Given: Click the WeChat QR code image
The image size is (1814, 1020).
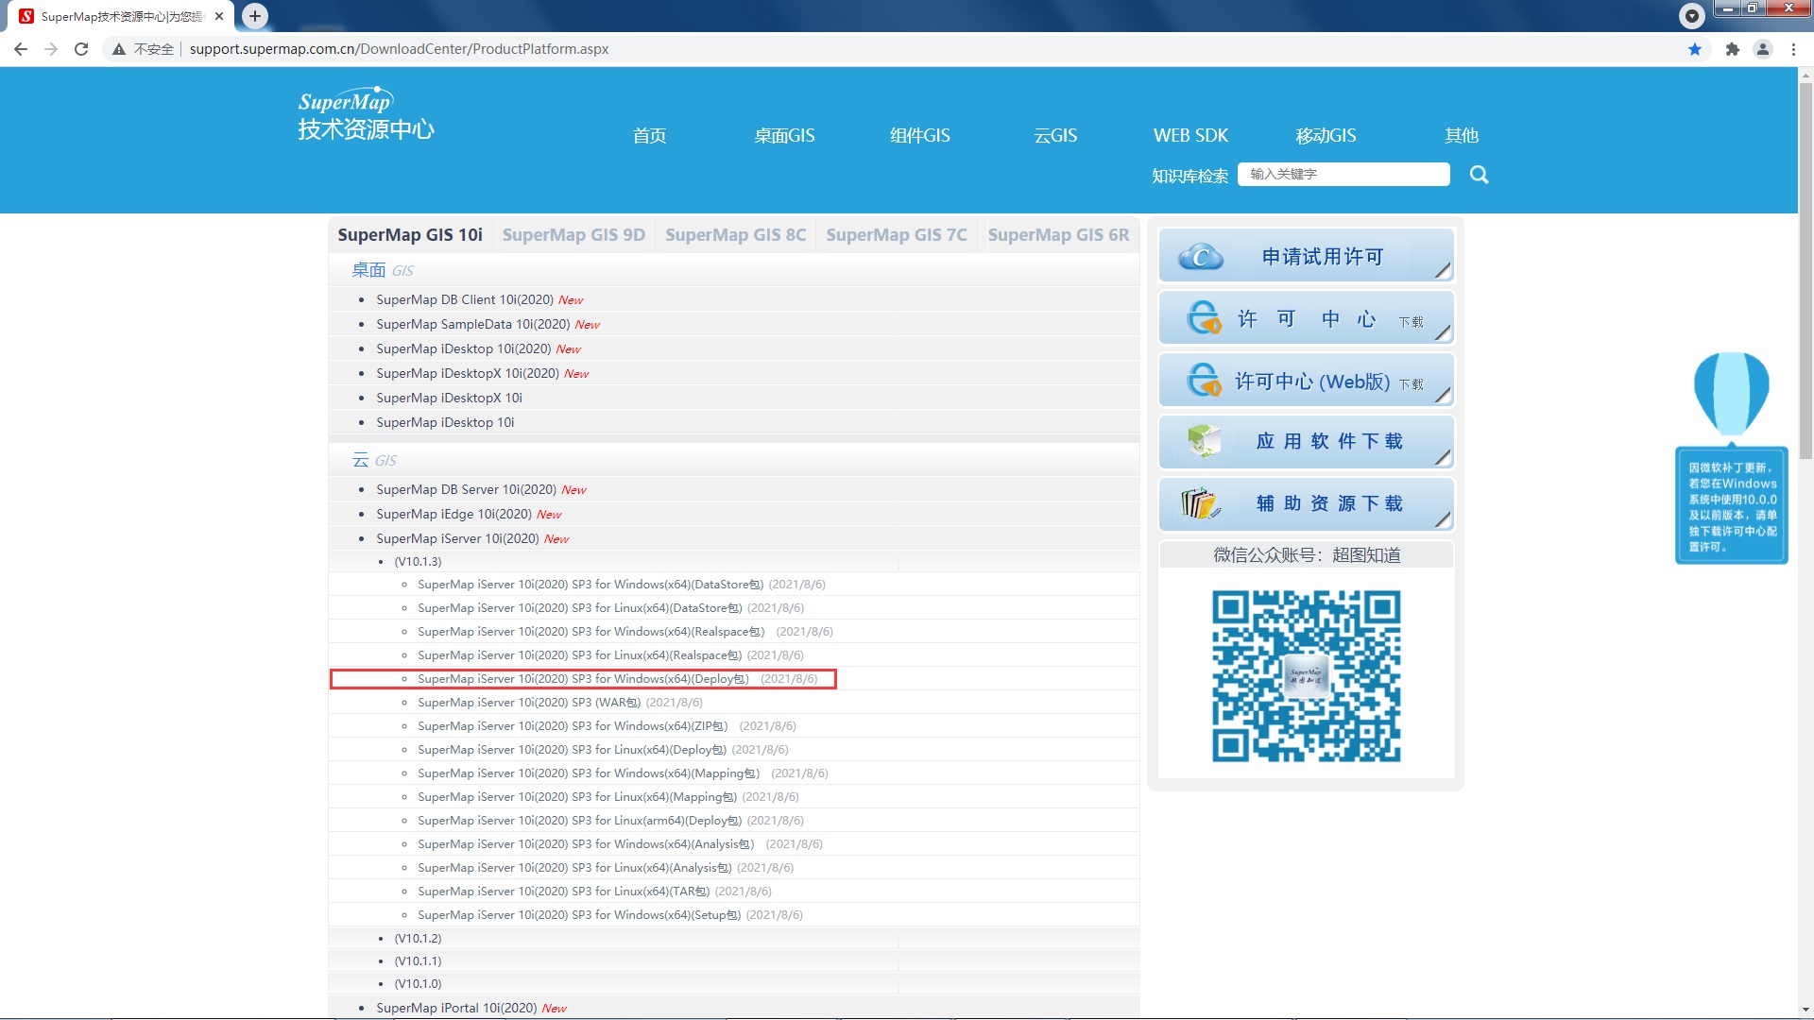Looking at the screenshot, I should pos(1306,676).
